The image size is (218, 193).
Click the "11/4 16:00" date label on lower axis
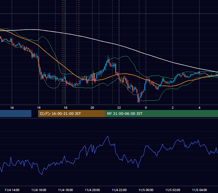(39, 190)
